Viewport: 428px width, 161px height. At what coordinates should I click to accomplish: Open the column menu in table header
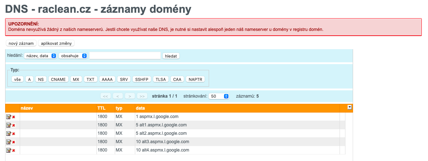349,107
